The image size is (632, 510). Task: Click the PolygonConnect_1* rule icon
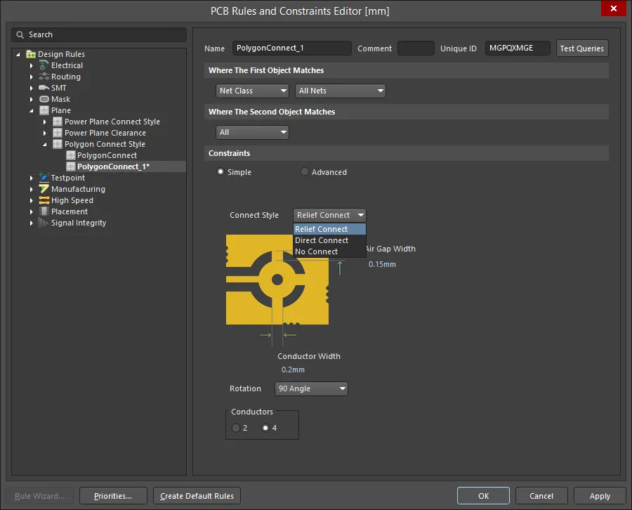[71, 166]
